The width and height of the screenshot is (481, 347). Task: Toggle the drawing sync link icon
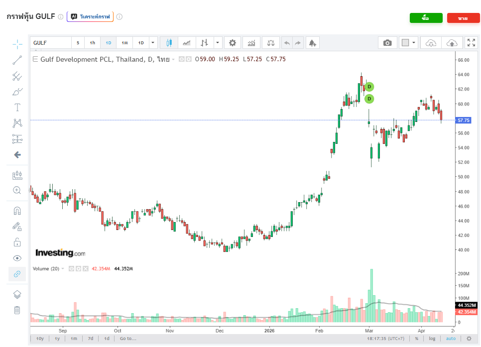tap(17, 274)
